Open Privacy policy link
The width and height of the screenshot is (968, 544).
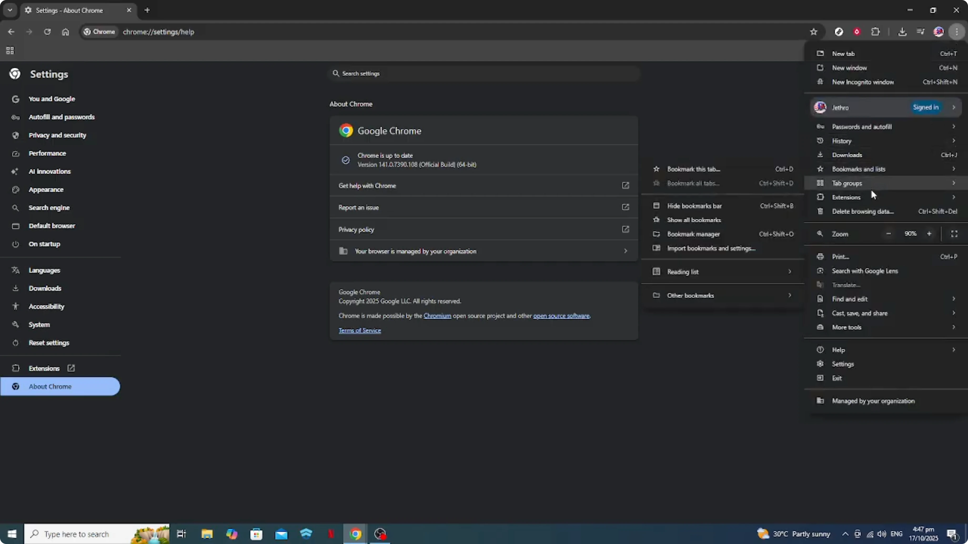click(x=484, y=229)
